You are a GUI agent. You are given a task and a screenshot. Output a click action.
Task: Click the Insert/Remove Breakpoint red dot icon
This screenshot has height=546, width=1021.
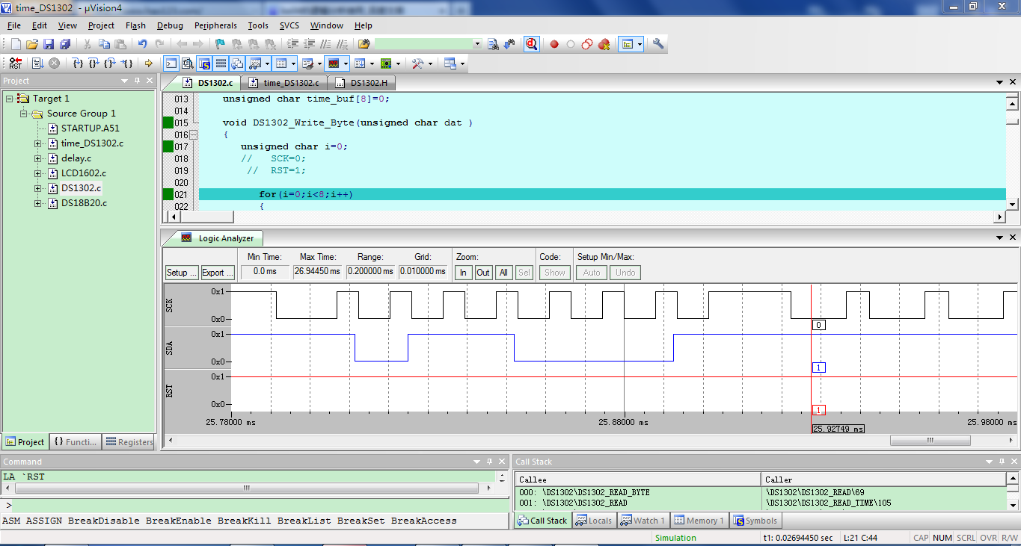tap(554, 44)
